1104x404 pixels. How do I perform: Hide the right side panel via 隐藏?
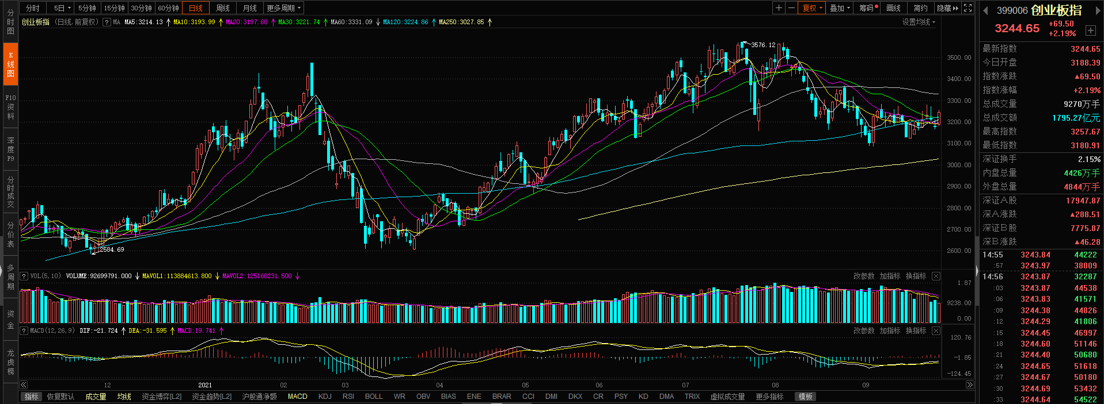947,8
